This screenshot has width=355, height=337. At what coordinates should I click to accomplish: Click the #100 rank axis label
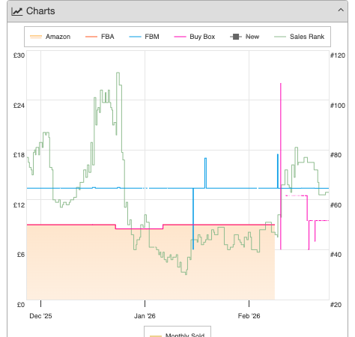click(338, 106)
